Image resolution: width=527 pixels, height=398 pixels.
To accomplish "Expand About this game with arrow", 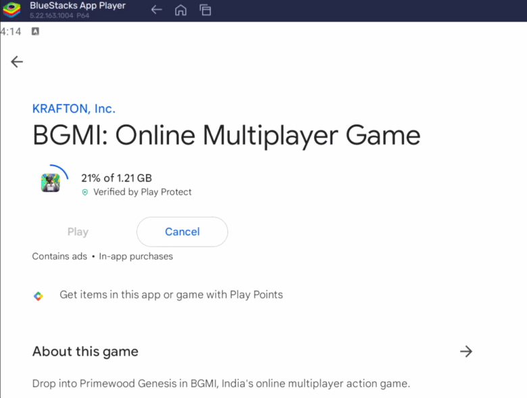I will click(x=466, y=351).
